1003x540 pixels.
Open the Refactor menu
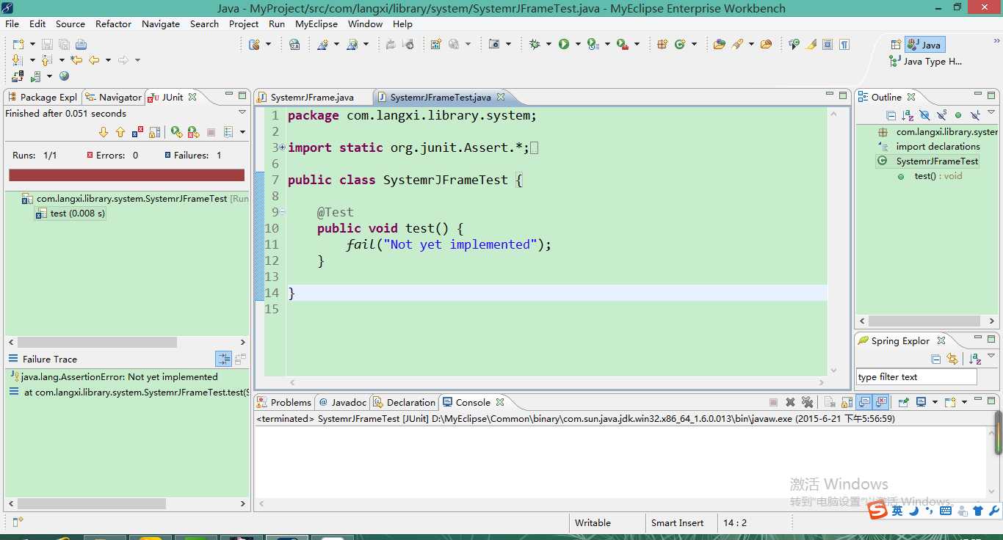click(x=113, y=23)
